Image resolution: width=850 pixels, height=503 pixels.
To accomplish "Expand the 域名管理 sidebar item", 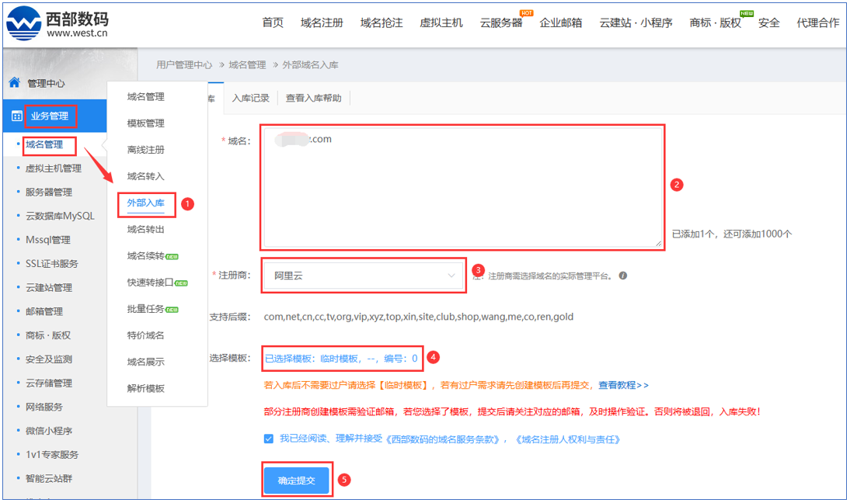I will click(x=44, y=144).
